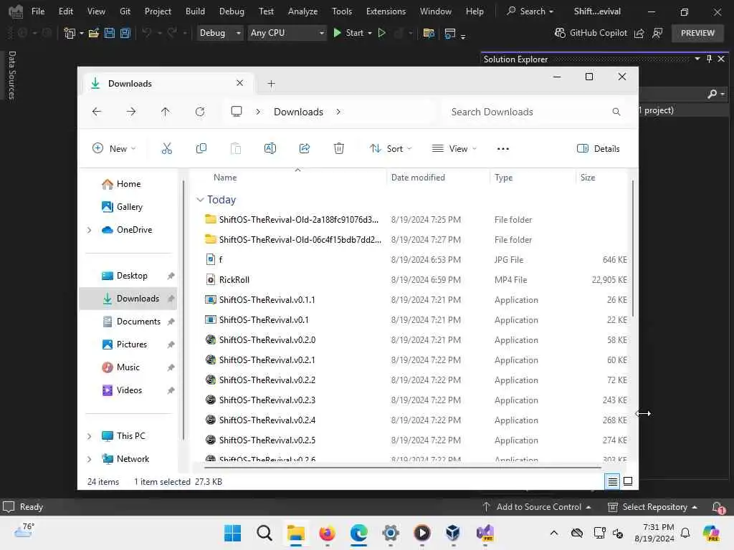Show hidden system tray icons
The width and height of the screenshot is (734, 550).
[554, 533]
